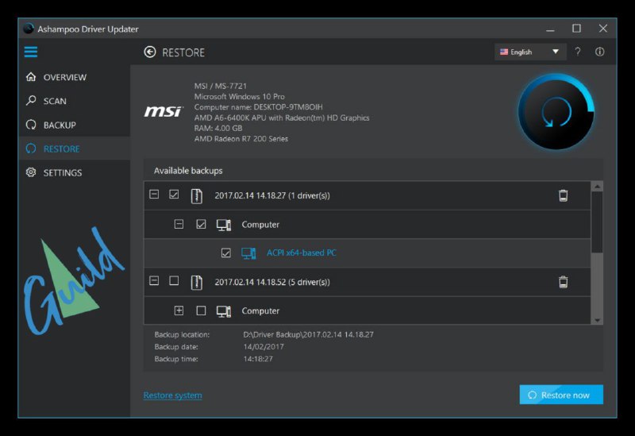Viewport: 635px width, 436px height.
Task: Click the Computer name DESKTOP-9TM8OIH text
Action: pyautogui.click(x=259, y=107)
